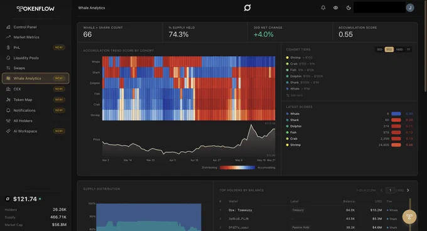
Task: Click the $121.74 token price
Action: pos(24,199)
